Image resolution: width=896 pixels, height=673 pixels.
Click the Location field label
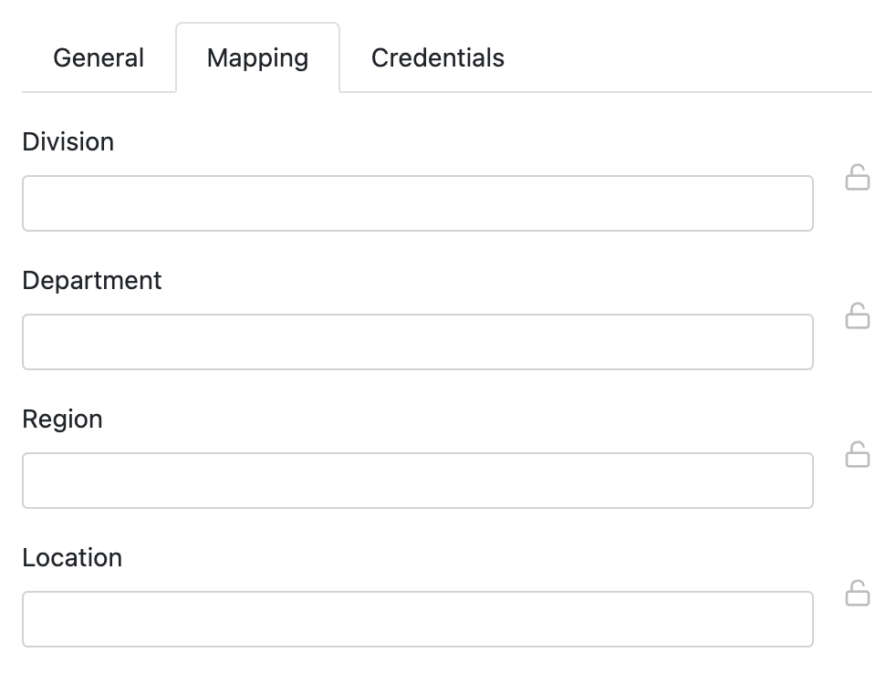(72, 558)
